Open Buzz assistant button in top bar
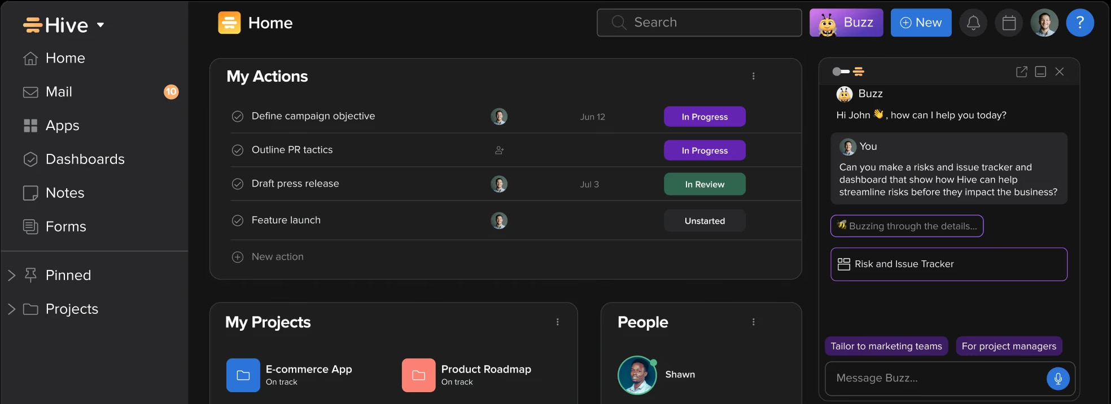Screen dimensions: 1111x404 coord(846,23)
